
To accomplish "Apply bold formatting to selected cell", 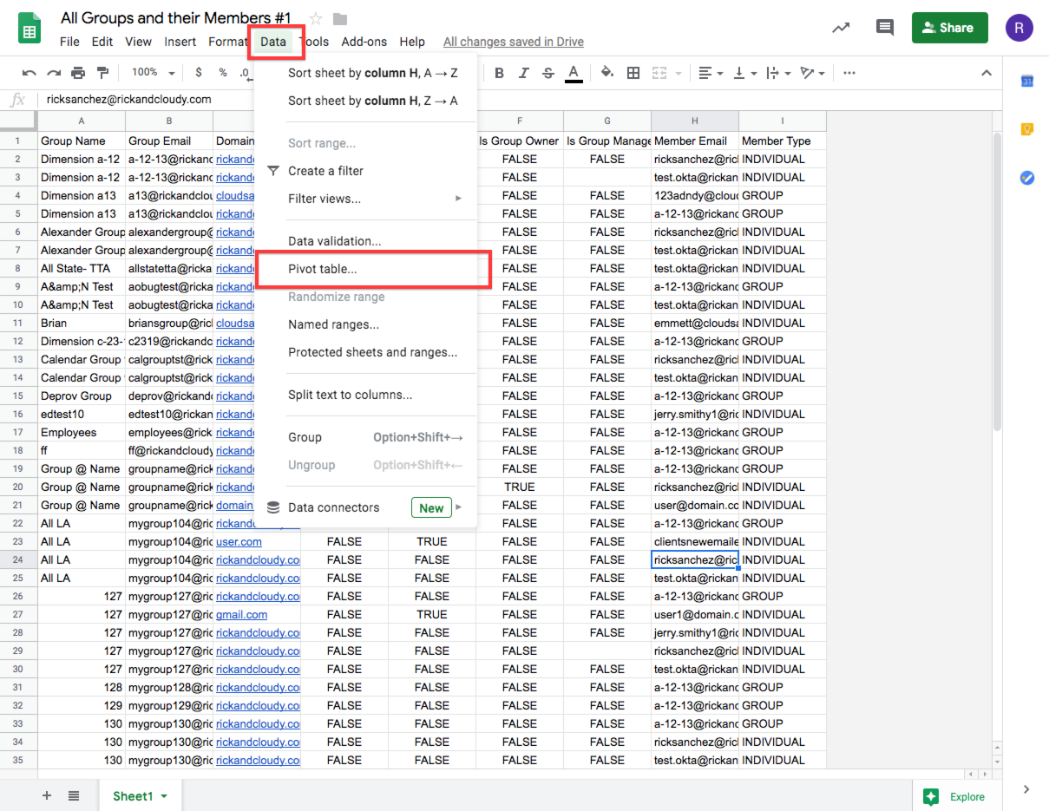I will 501,73.
